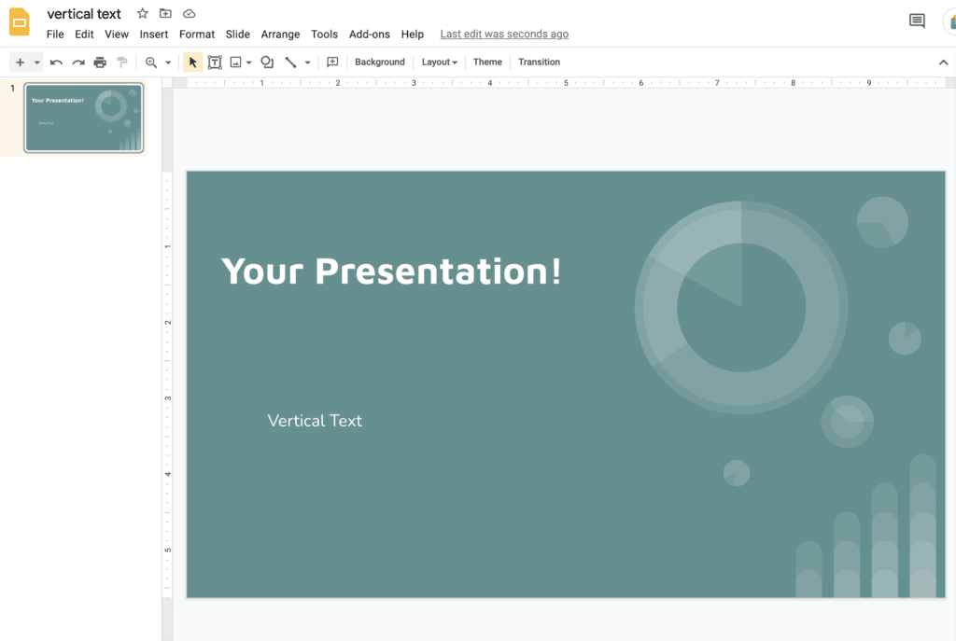Collapse the toolbar with the chevron

[942, 62]
